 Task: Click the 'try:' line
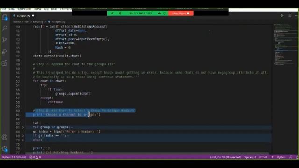44,85
